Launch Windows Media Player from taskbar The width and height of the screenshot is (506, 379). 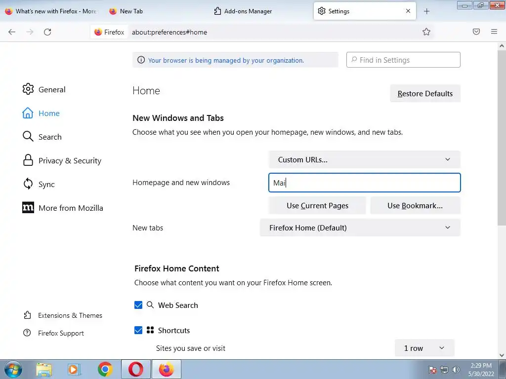tap(74, 369)
